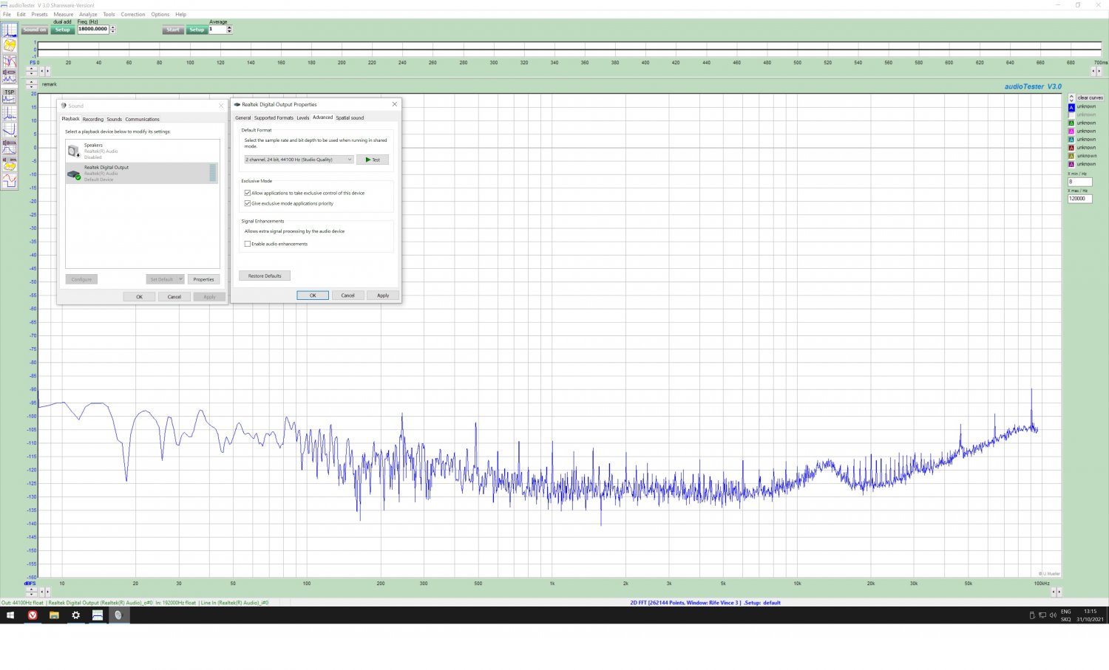Click the Speakers device icon in Sound dialog
The image size is (1109, 670).
tap(74, 151)
